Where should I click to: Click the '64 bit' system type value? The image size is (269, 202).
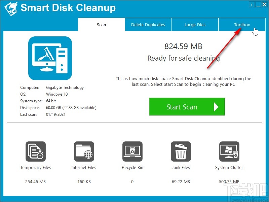point(51,101)
